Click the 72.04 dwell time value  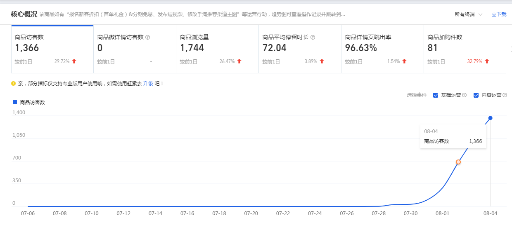click(x=275, y=48)
